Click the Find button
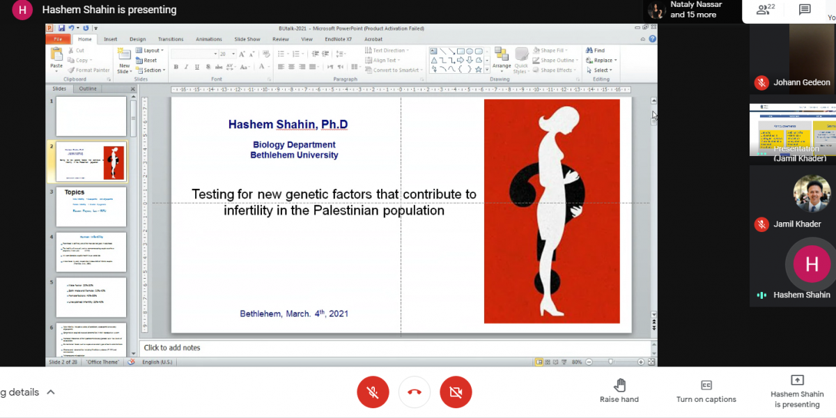This screenshot has width=836, height=418. [x=596, y=51]
